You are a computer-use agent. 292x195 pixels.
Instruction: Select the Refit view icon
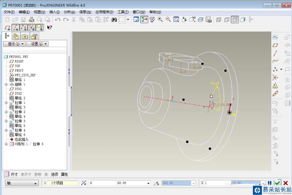click(x=176, y=20)
